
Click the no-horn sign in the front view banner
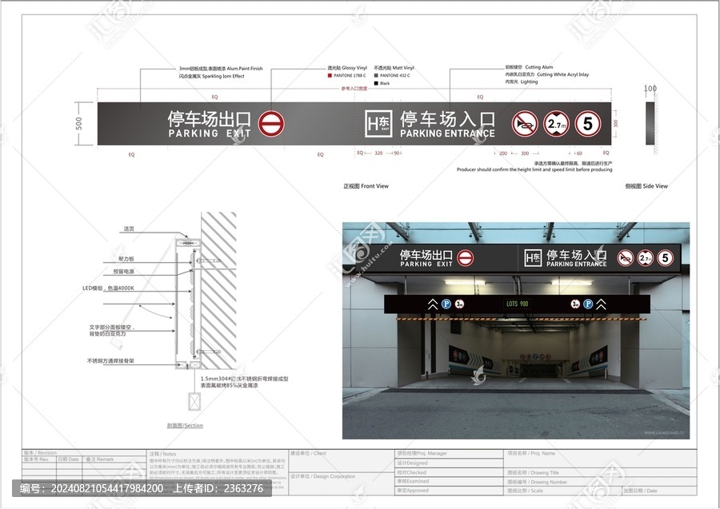pos(525,123)
